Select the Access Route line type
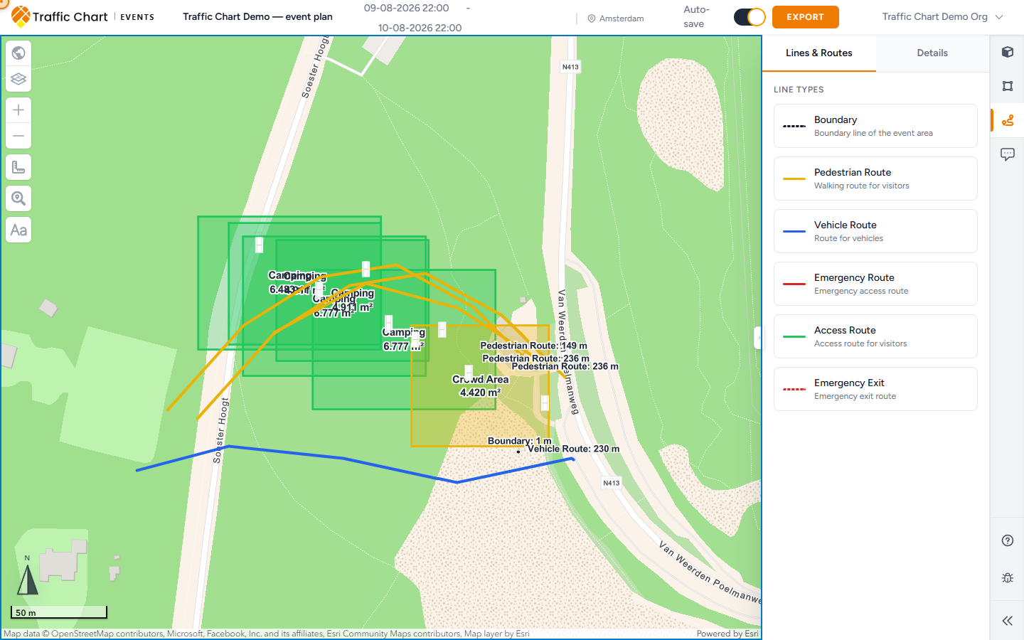The image size is (1024, 640). coord(875,336)
